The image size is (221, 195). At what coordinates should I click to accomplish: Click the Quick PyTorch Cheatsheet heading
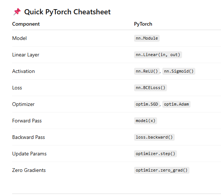pos(67,12)
